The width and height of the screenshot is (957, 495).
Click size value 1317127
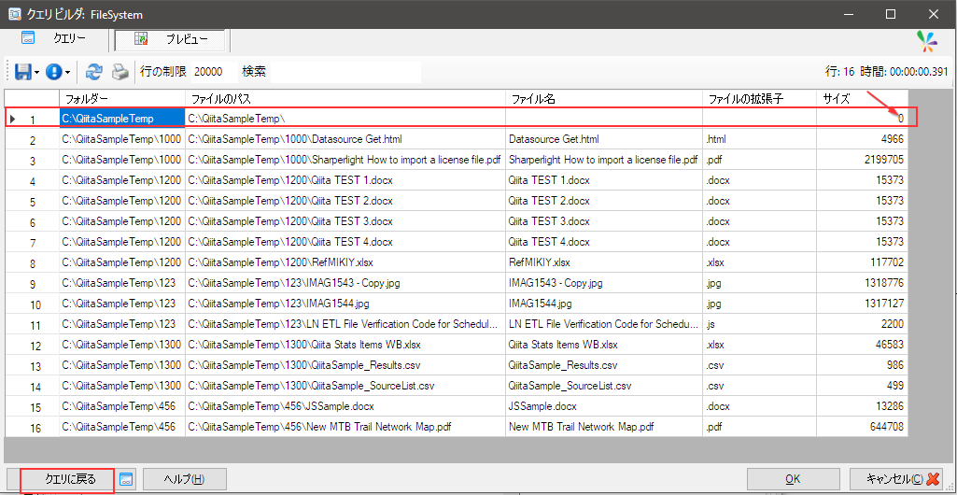tap(883, 304)
